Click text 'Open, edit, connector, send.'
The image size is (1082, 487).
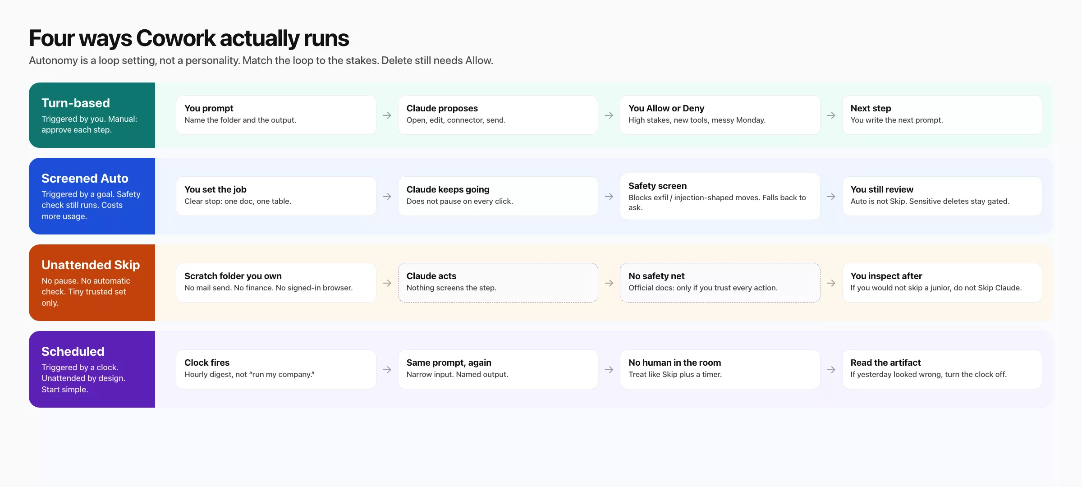point(456,120)
